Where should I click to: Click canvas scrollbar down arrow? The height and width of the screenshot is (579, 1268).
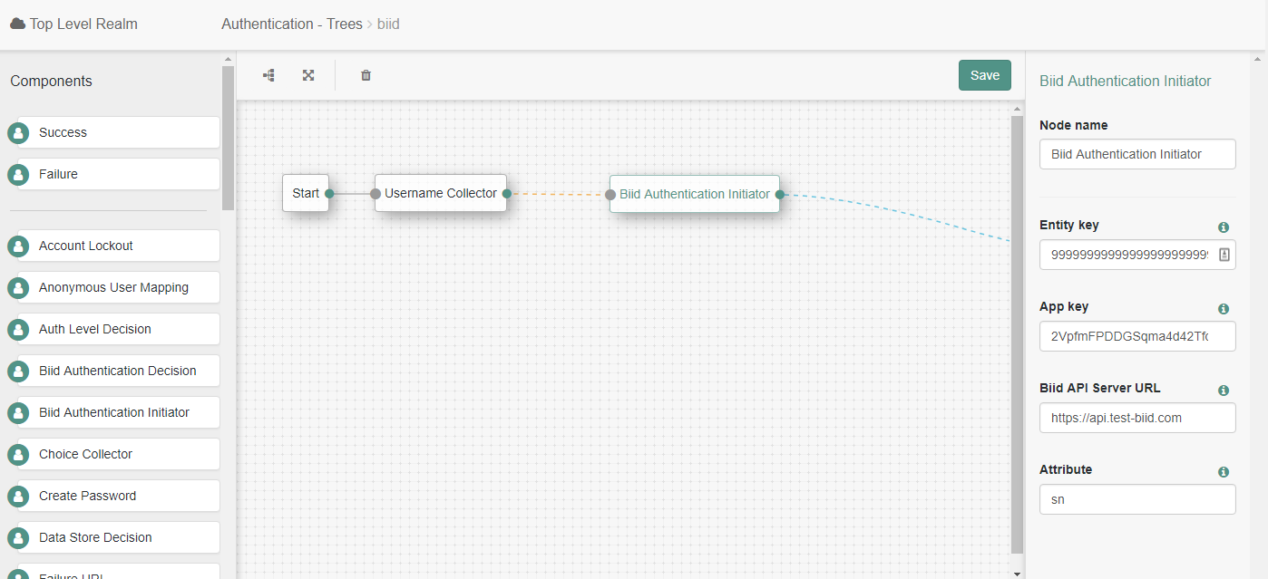point(1017,573)
